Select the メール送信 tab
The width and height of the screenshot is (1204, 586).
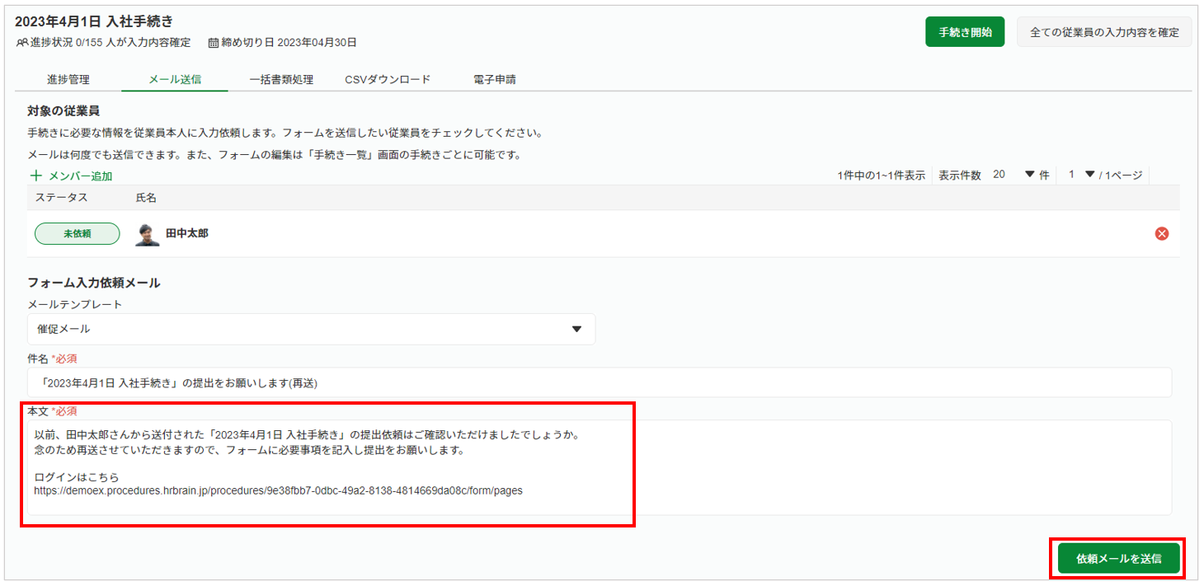coord(175,80)
